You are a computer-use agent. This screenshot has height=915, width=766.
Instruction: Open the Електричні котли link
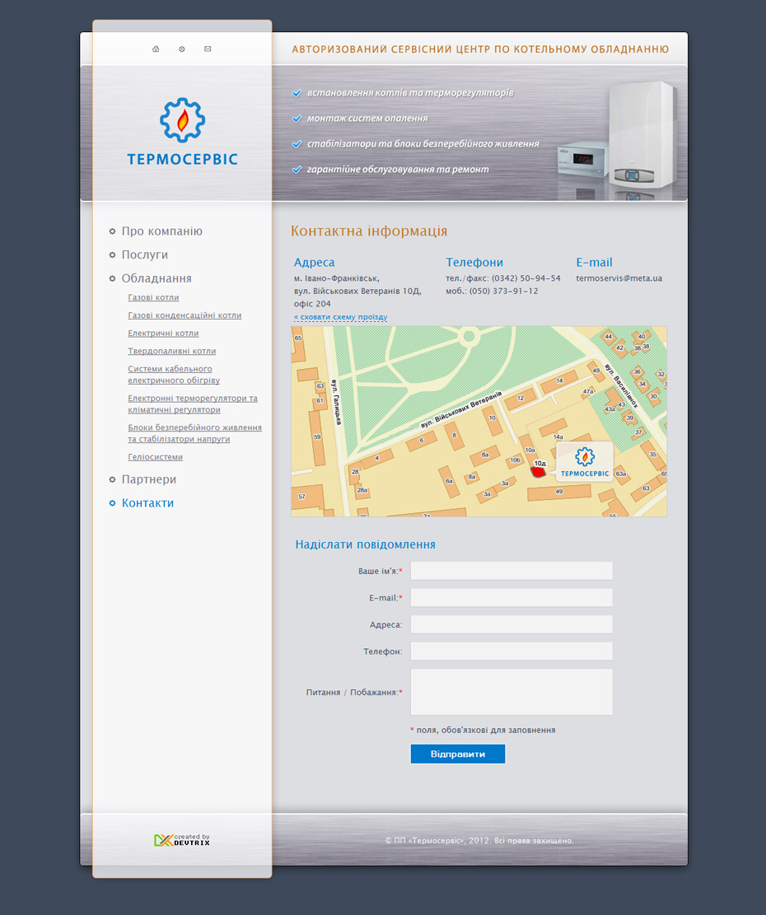tap(163, 334)
